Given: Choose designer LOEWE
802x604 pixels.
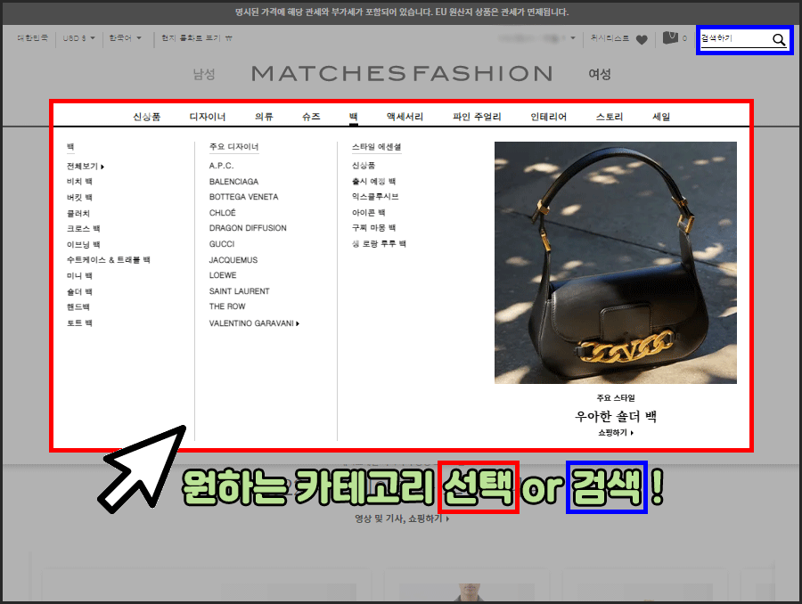Looking at the screenshot, I should click(223, 275).
